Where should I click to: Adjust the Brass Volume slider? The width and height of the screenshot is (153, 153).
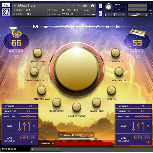28,106
